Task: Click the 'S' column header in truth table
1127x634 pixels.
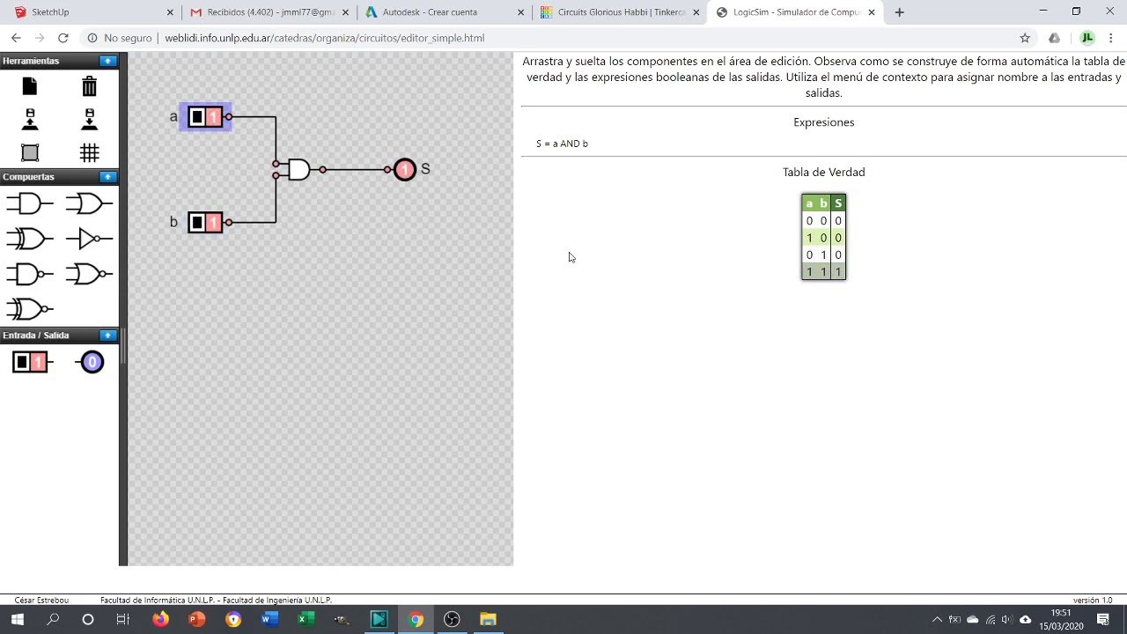Action: coord(838,203)
